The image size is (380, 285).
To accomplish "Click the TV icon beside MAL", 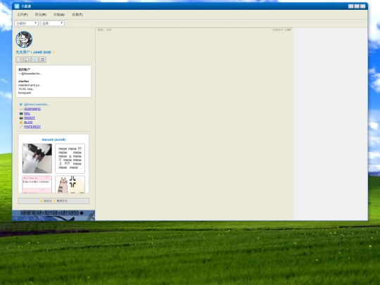I will point(21,113).
